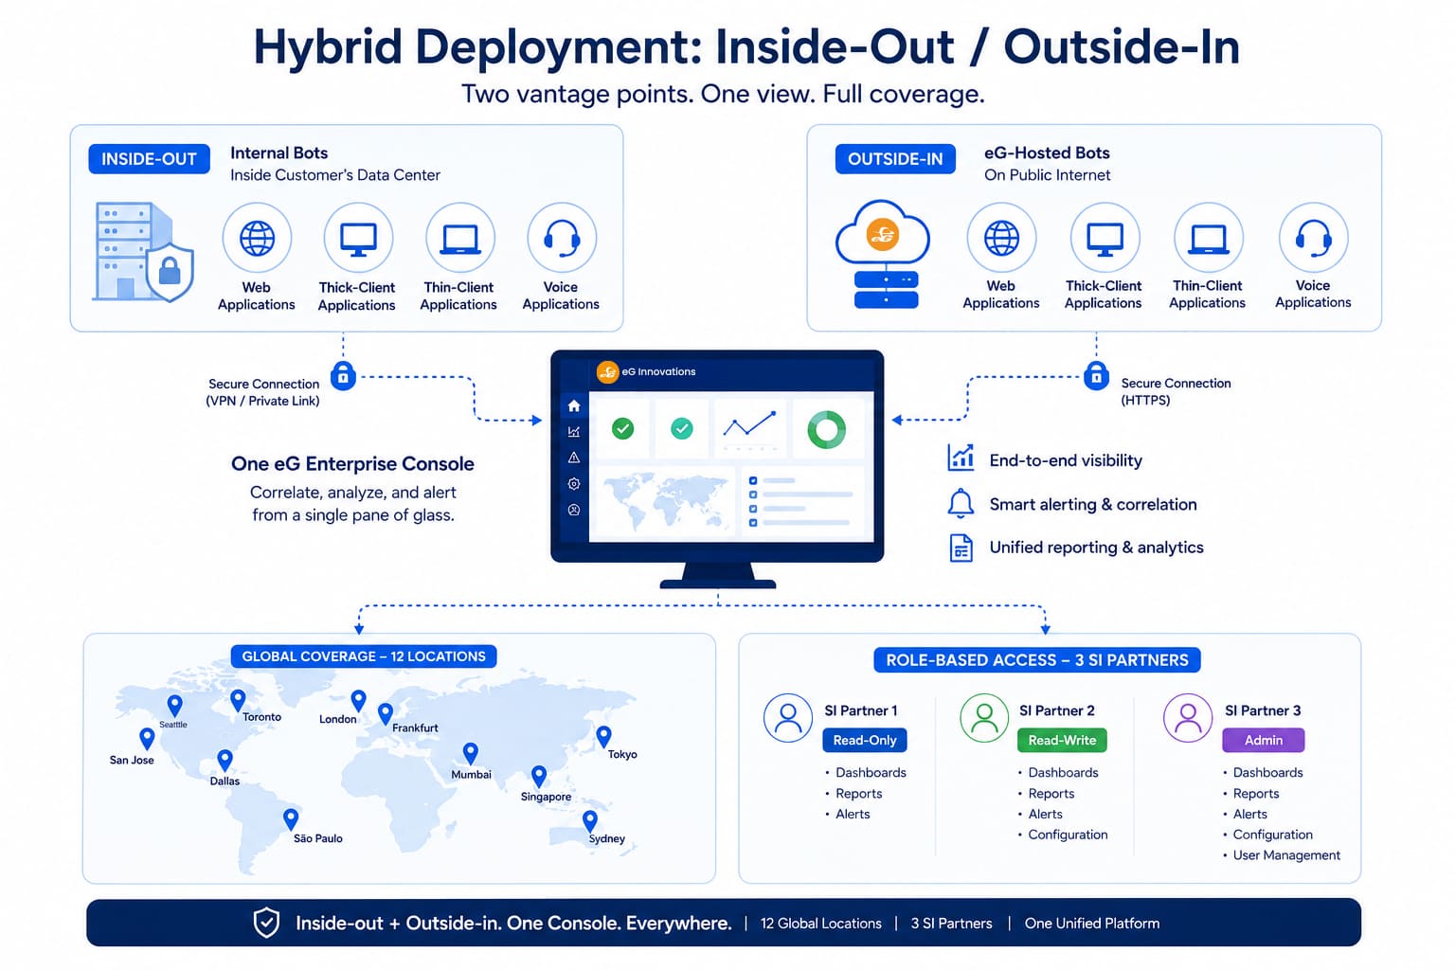
Task: Click the Outside-In Web Applications globe icon
Action: [x=1001, y=238]
